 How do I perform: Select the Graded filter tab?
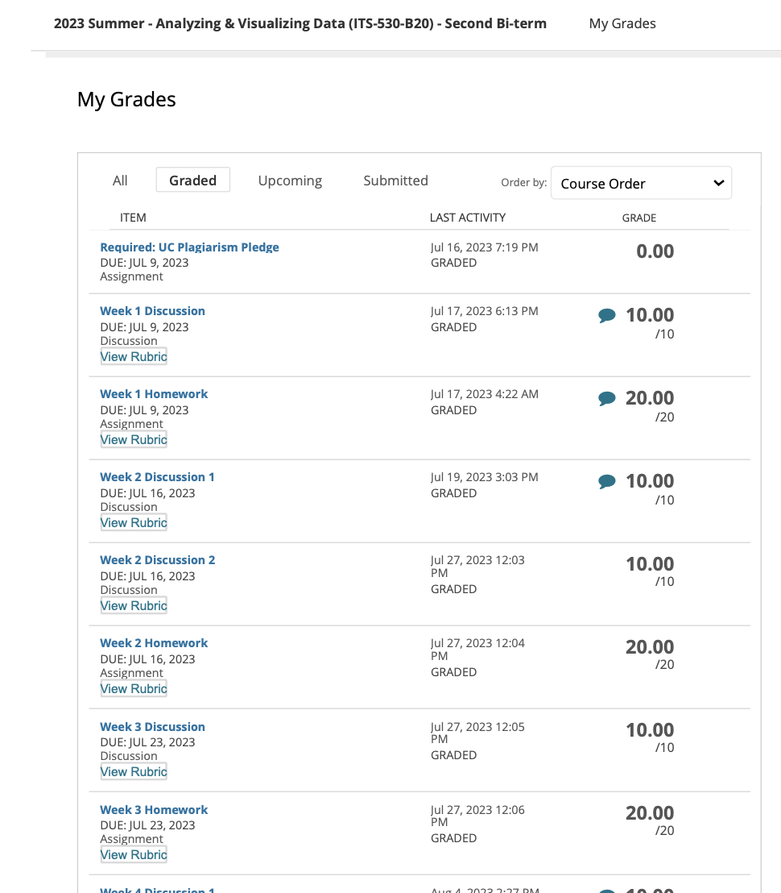point(192,181)
